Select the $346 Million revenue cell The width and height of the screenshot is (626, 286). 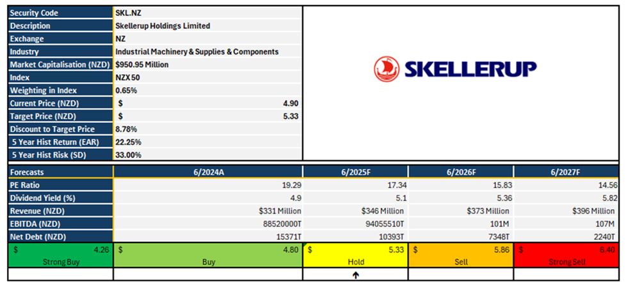point(355,211)
